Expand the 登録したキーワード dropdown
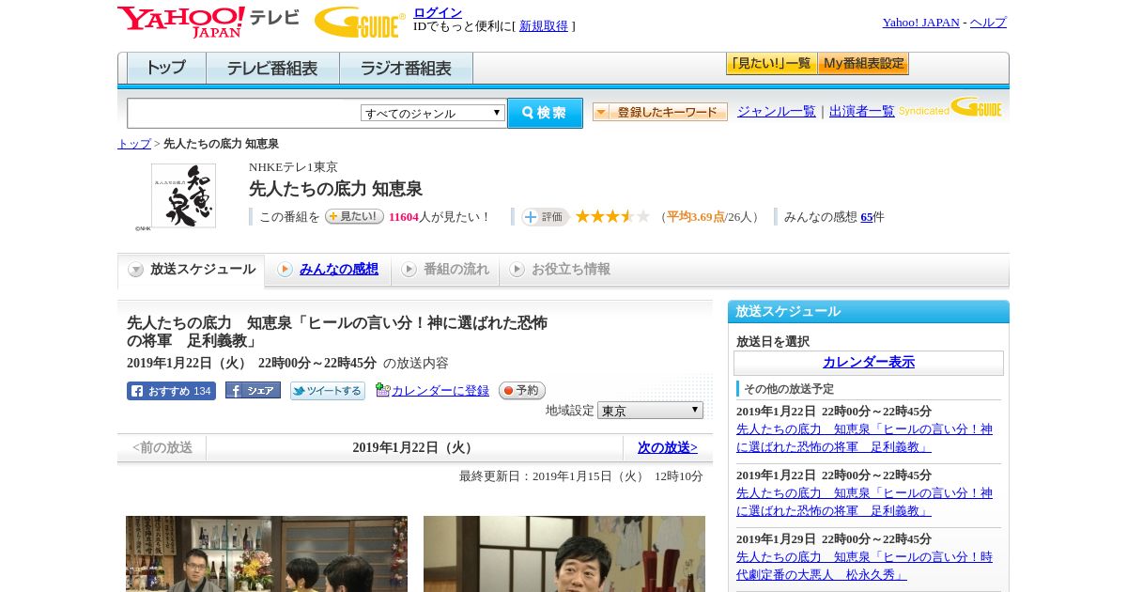This screenshot has height=592, width=1127. click(x=660, y=112)
